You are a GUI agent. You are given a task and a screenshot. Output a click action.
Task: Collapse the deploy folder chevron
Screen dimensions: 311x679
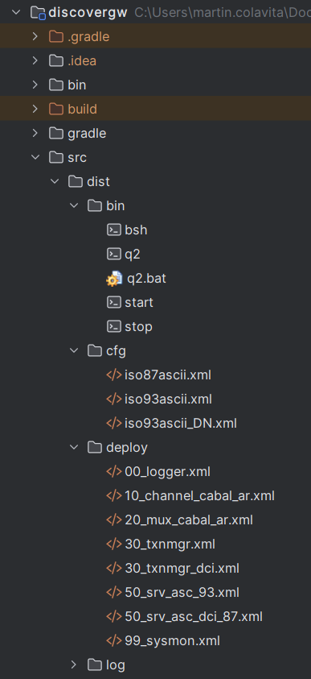tap(74, 447)
